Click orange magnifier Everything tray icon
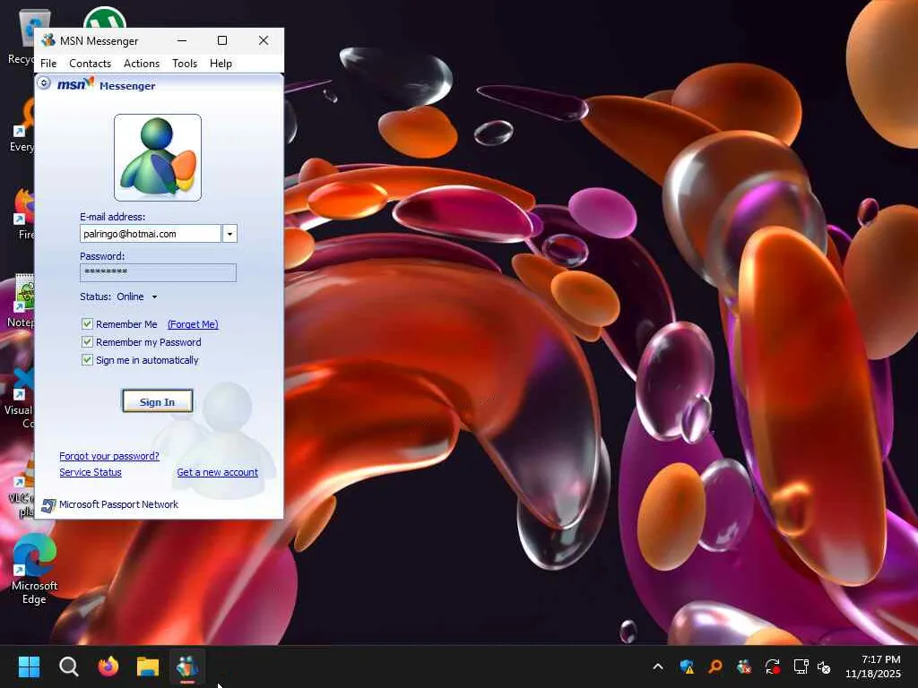This screenshot has width=918, height=688. pos(714,666)
